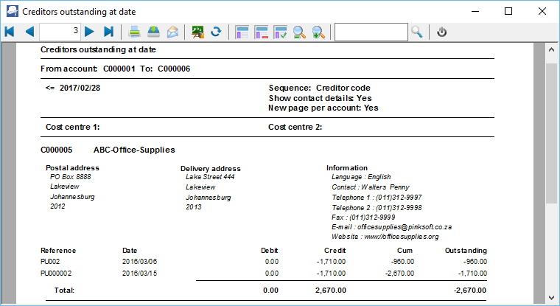Jump to the last report page
Screen dimensions: 560x306
click(109, 32)
